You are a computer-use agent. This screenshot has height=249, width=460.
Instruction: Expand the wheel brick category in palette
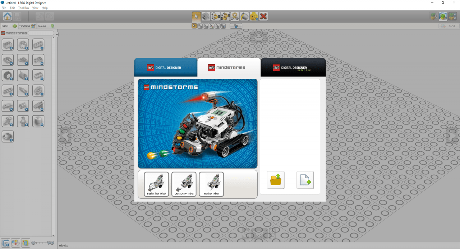(x=8, y=75)
